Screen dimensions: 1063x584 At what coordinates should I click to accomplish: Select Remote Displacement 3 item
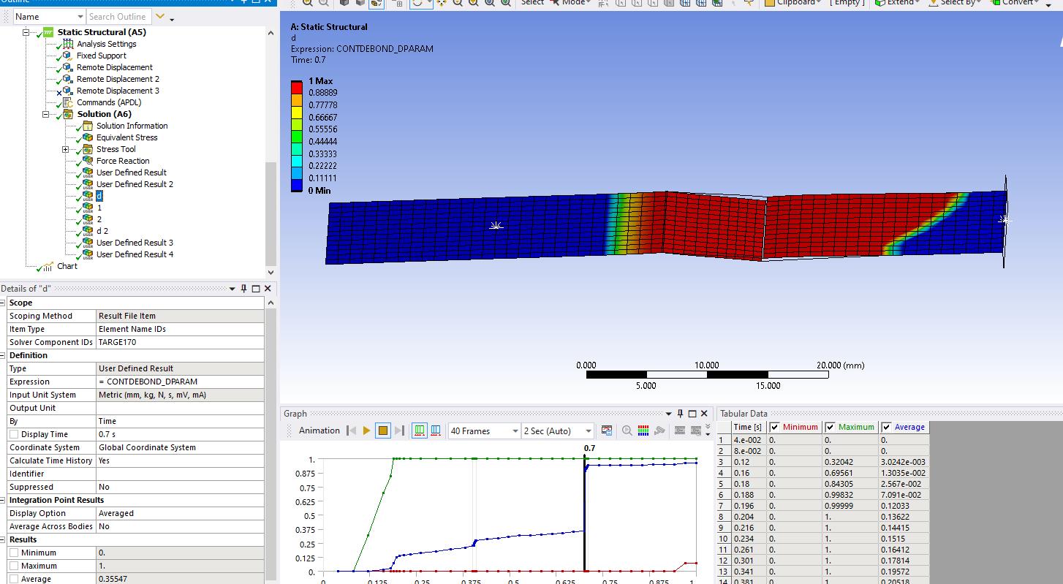tap(118, 91)
